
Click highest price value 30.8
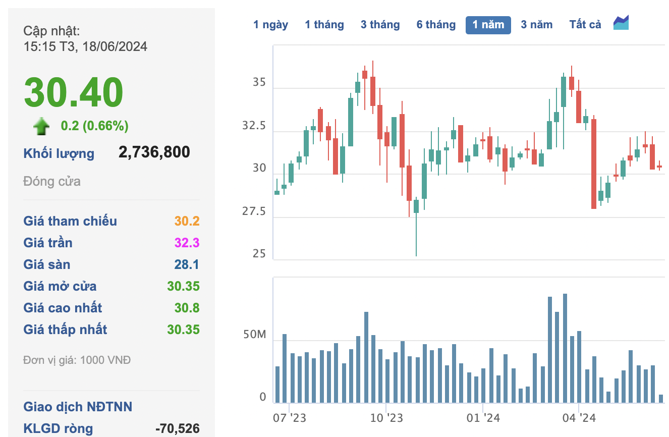click(x=187, y=308)
